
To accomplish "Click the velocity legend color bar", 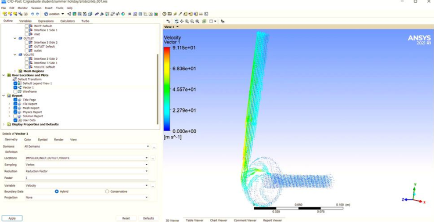I will [x=167, y=89].
